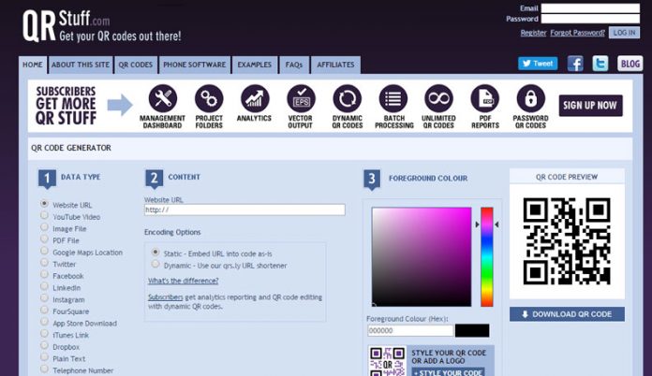Select the Plain Text data type
Image resolution: width=652 pixels, height=376 pixels.
[44, 357]
